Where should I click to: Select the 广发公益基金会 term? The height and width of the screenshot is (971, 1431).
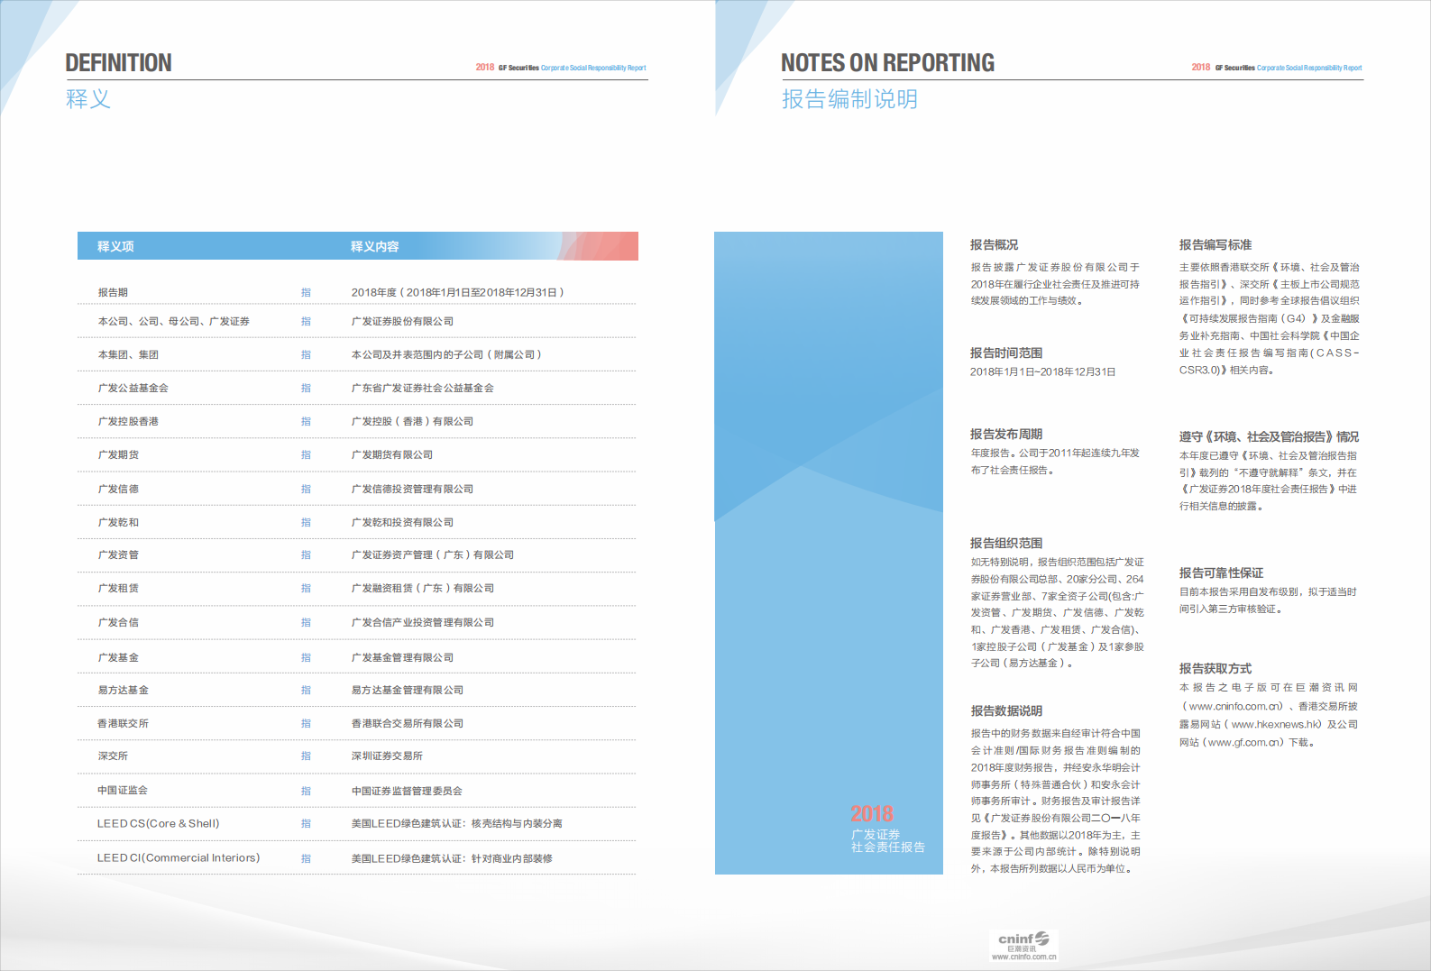(x=133, y=388)
